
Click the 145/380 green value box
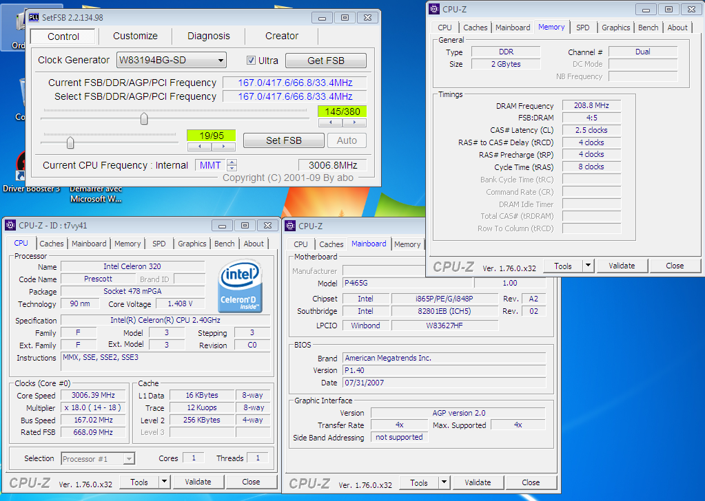(342, 111)
